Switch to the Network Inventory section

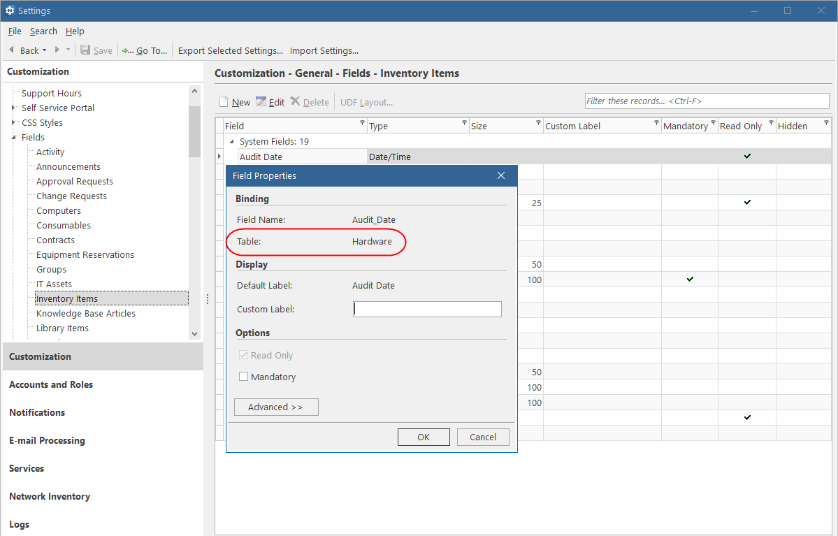pos(49,496)
